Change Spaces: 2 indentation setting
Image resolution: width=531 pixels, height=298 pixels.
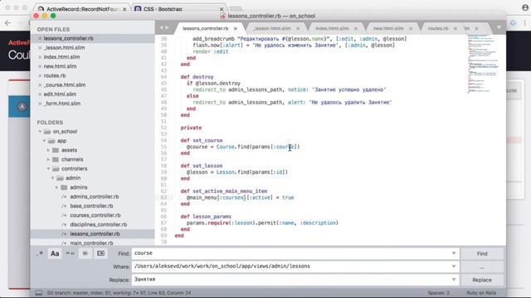(x=439, y=293)
